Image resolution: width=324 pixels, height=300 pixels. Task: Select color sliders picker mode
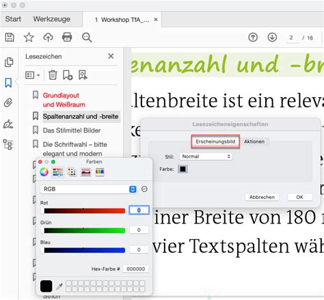58,172
